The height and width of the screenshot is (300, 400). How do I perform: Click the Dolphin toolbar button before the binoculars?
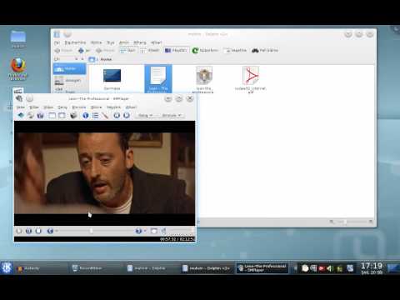236,50
